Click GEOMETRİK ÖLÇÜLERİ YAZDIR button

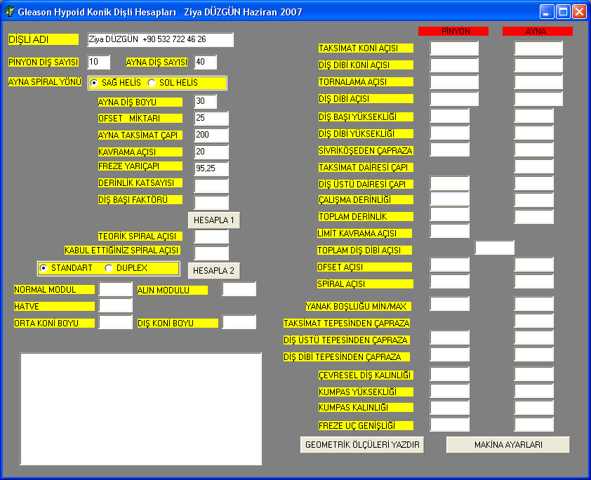point(362,445)
